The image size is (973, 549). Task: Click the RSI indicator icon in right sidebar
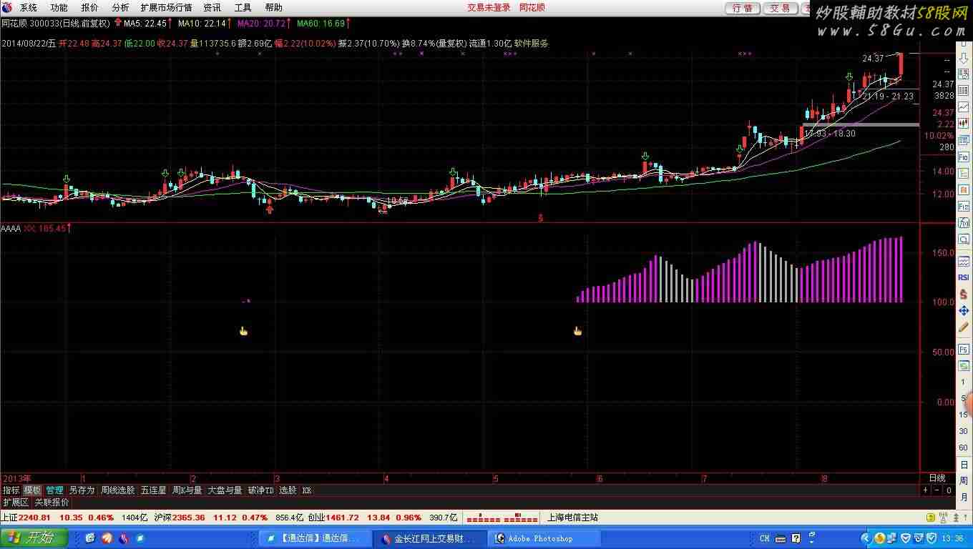964,277
